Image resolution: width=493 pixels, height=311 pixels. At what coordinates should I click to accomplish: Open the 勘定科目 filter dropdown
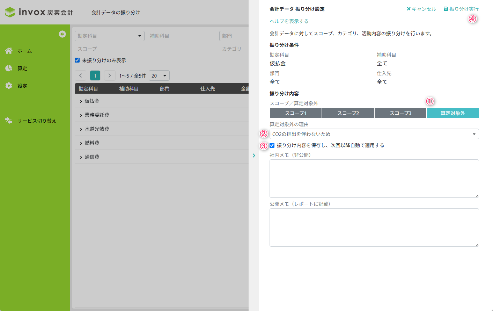tap(110, 36)
